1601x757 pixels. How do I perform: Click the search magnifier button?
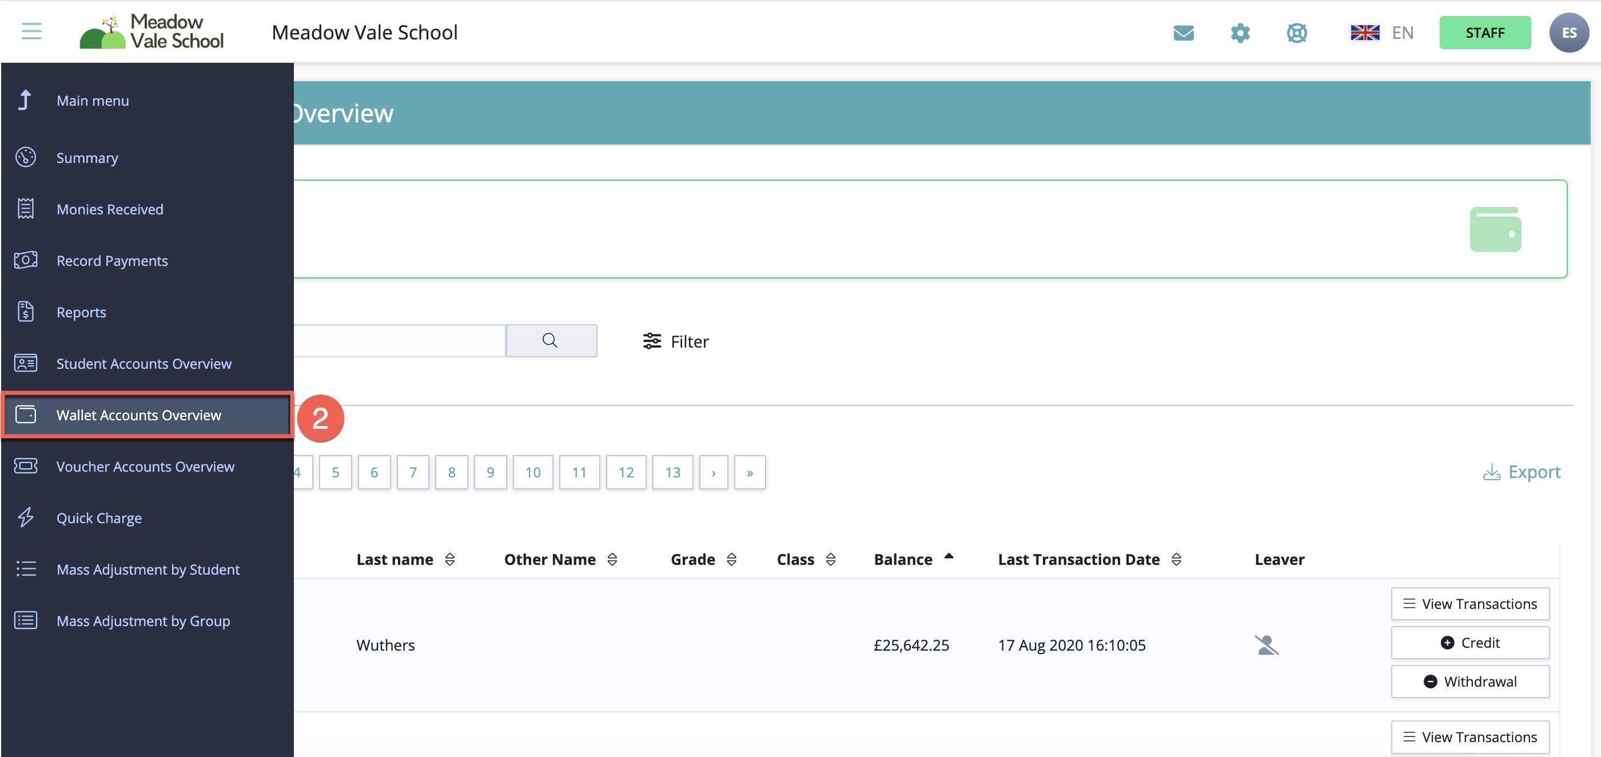coord(551,340)
